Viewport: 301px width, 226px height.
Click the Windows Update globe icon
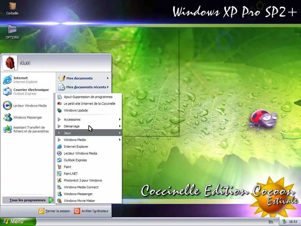point(59,110)
